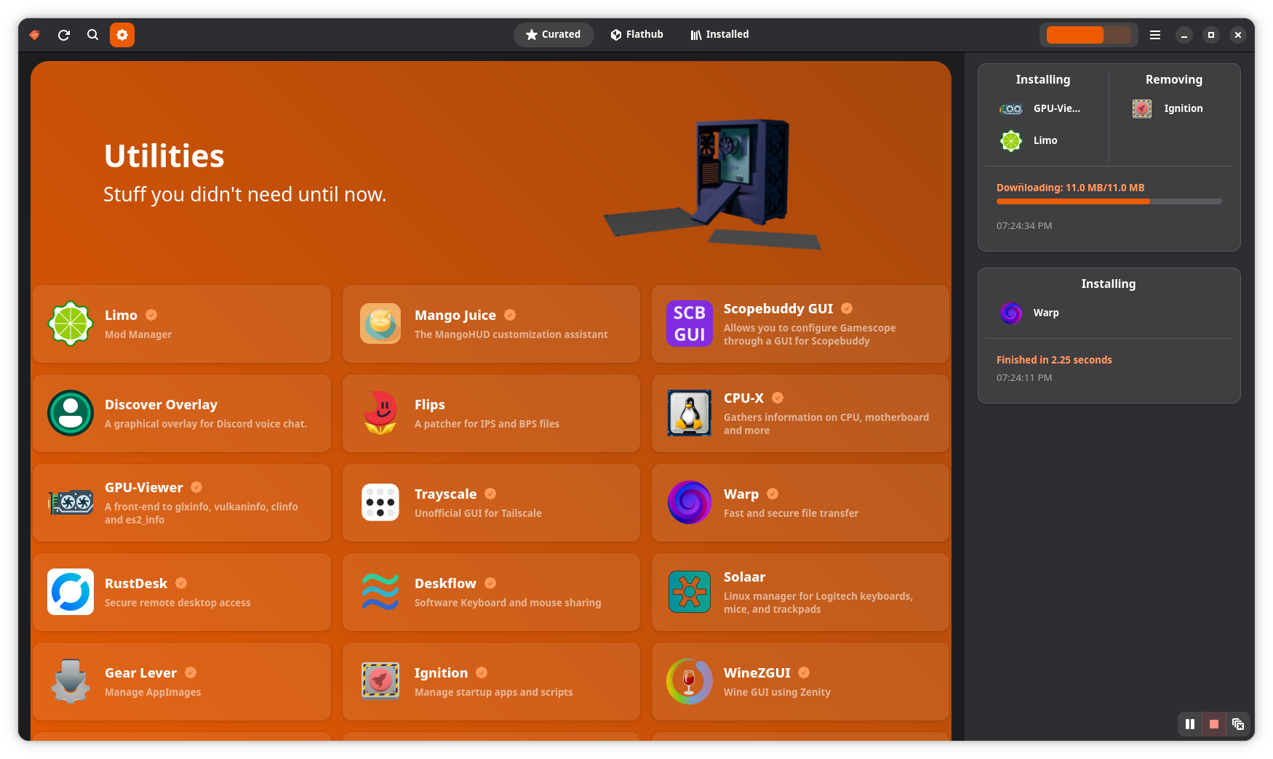
Task: Clear the finished tasks list
Action: [1238, 724]
